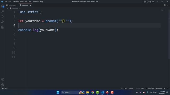Start Go Live server from status bar
Image resolution: width=170 pixels, height=95 pixels.
click(159, 89)
